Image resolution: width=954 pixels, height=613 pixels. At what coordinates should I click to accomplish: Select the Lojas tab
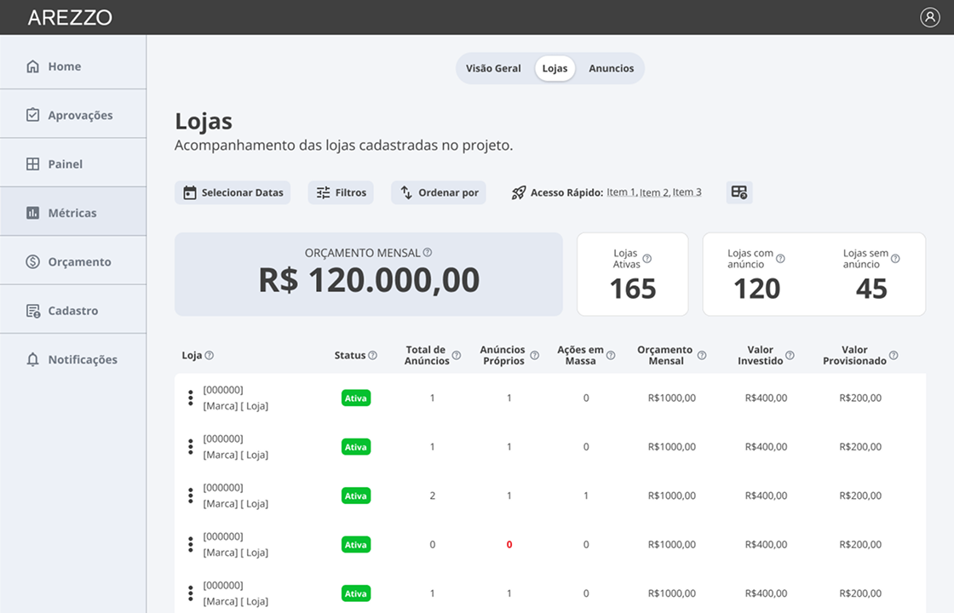pyautogui.click(x=555, y=68)
